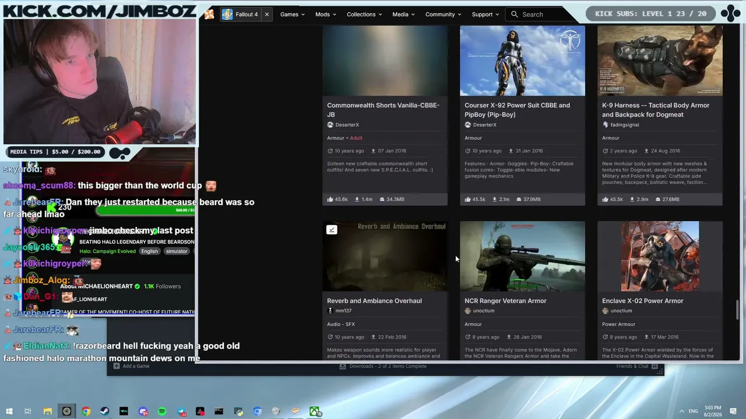Open NCR Ranger Veteran Armor title link
This screenshot has width=746, height=419.
click(505, 301)
